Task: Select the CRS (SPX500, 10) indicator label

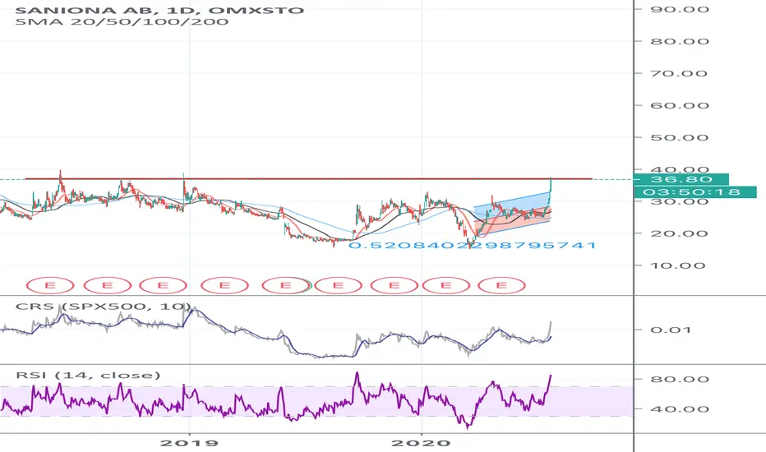Action: pos(103,307)
